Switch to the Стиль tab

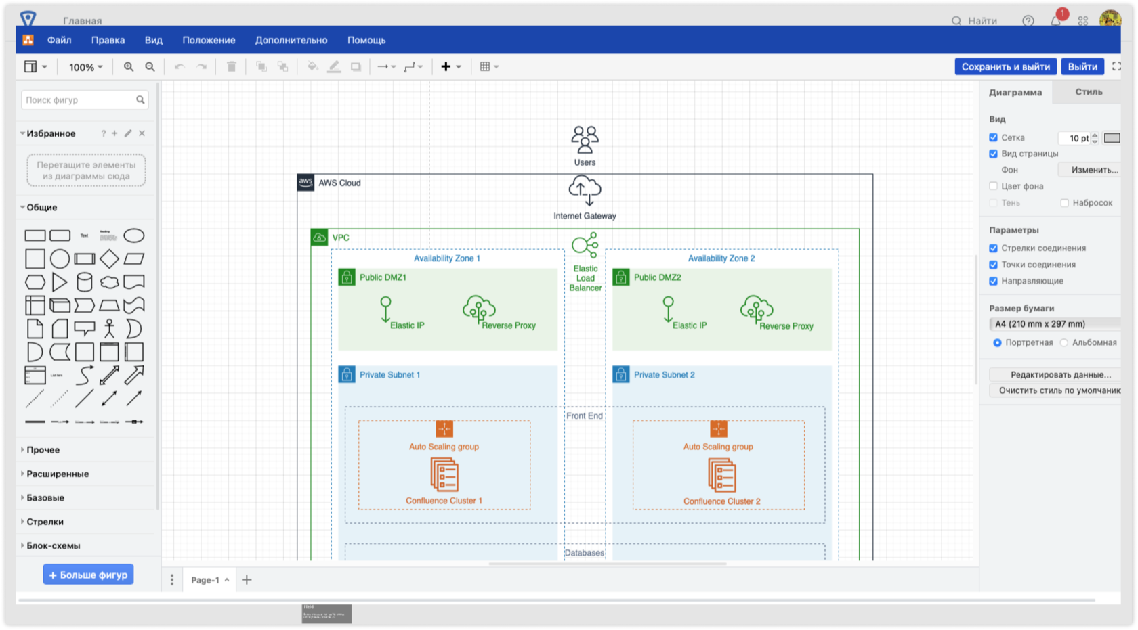coord(1089,92)
